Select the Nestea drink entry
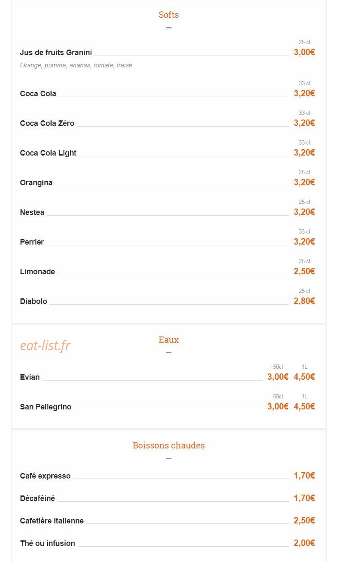The image size is (337, 562). click(x=32, y=212)
